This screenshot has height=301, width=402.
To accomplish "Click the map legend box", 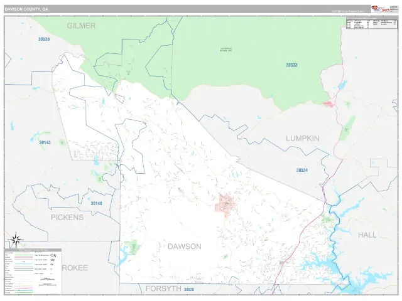I will [x=33, y=271].
